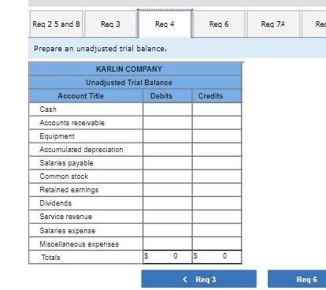Click the Dividends account title
The image size is (326, 290).
(56, 203)
